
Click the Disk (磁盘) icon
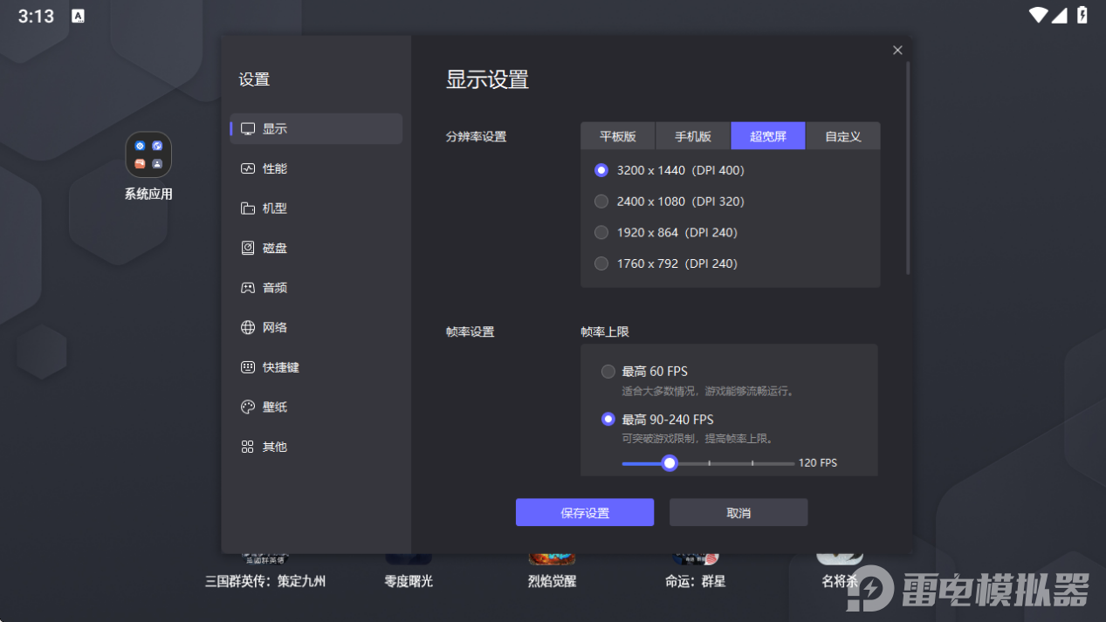[x=248, y=248]
